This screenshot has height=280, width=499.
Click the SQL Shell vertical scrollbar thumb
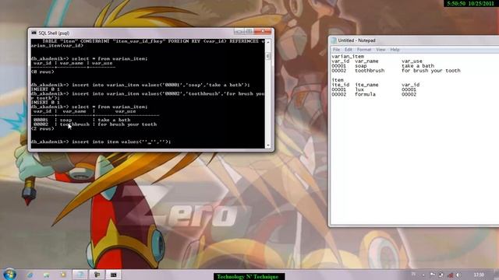tap(268, 56)
